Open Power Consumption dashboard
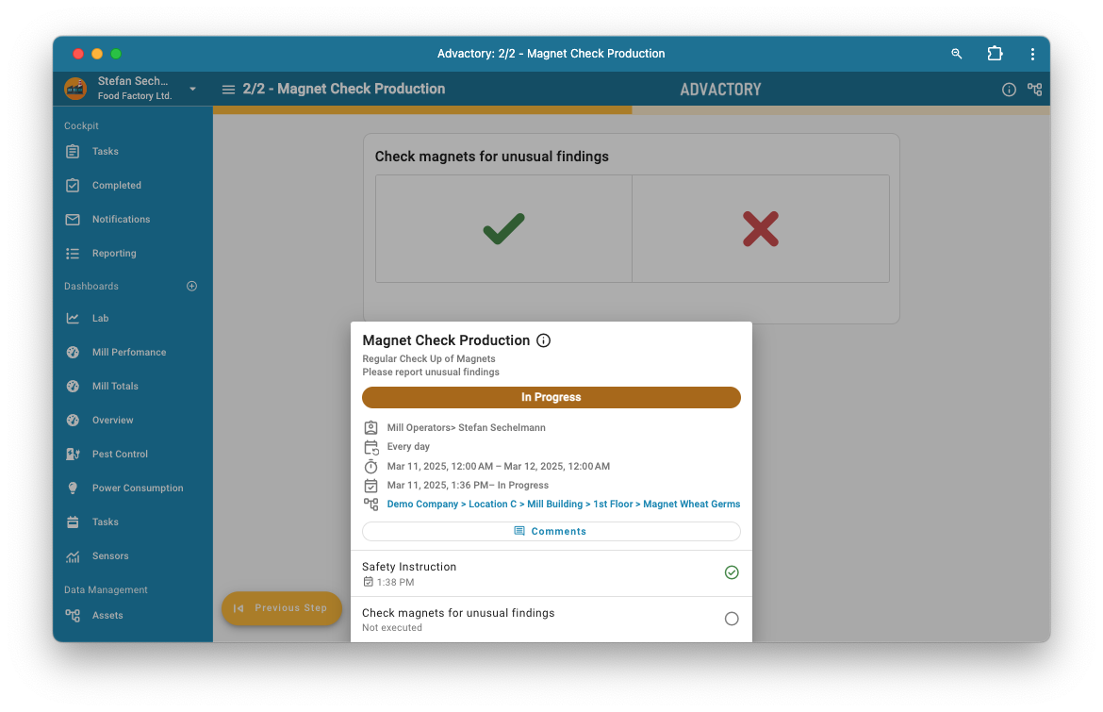Image resolution: width=1103 pixels, height=712 pixels. click(138, 488)
